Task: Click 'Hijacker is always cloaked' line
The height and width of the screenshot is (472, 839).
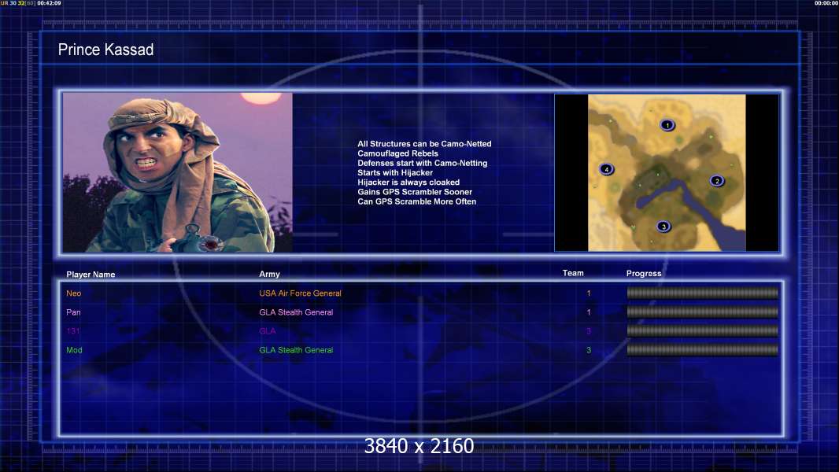Action: point(408,183)
